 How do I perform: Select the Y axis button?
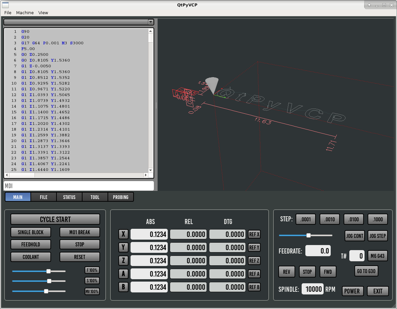pos(123,247)
